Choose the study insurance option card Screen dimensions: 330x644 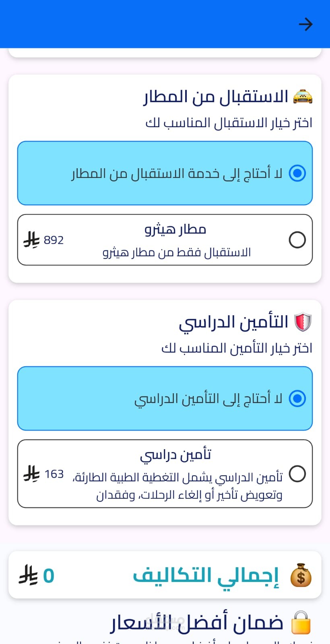pyautogui.click(x=165, y=474)
